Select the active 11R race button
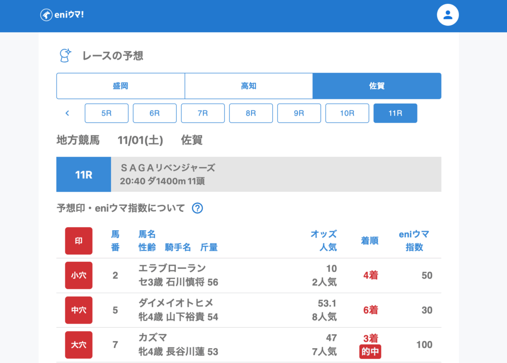507x363 pixels. (x=395, y=113)
